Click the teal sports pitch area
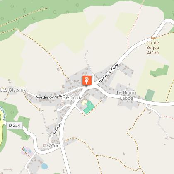 [x=89, y=107]
